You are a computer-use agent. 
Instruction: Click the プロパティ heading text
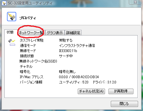pyautogui.click(x=28, y=18)
